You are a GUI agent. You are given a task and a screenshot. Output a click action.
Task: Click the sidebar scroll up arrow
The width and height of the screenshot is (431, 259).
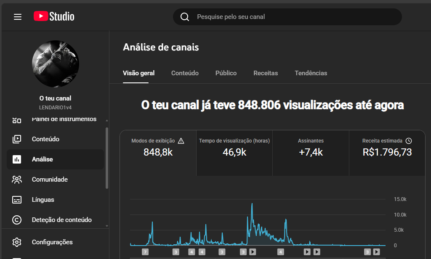pos(107,120)
